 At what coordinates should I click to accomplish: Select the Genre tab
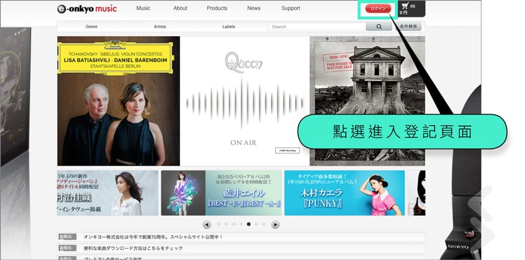(x=92, y=26)
